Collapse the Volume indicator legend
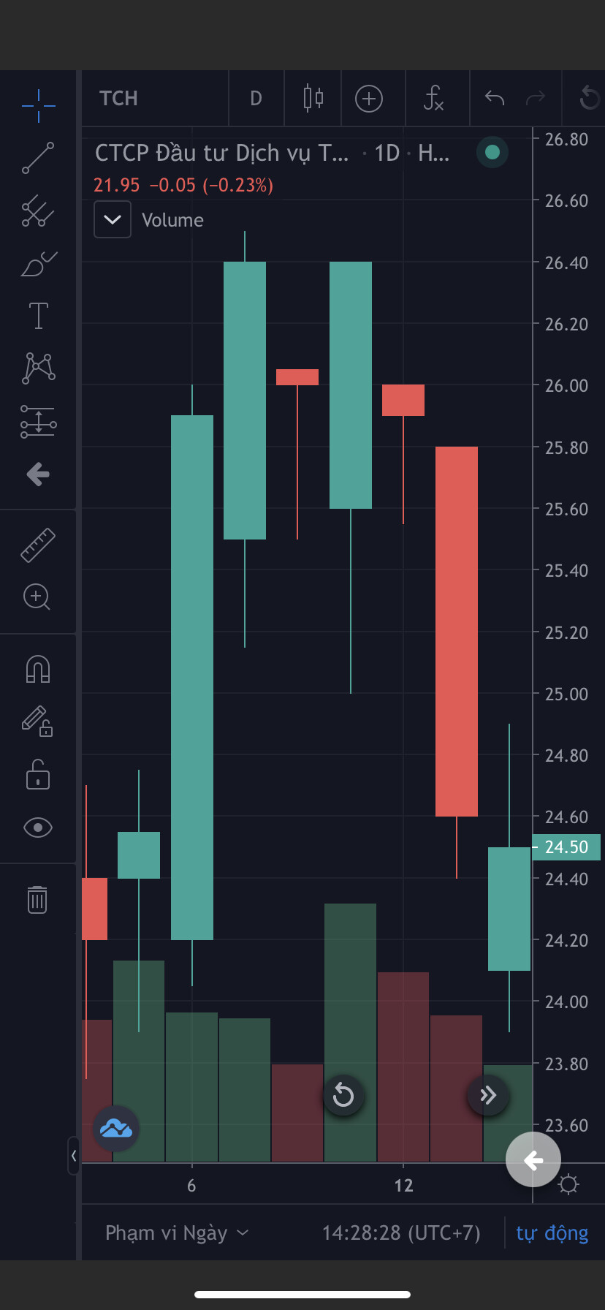This screenshot has height=1310, width=605. click(113, 219)
